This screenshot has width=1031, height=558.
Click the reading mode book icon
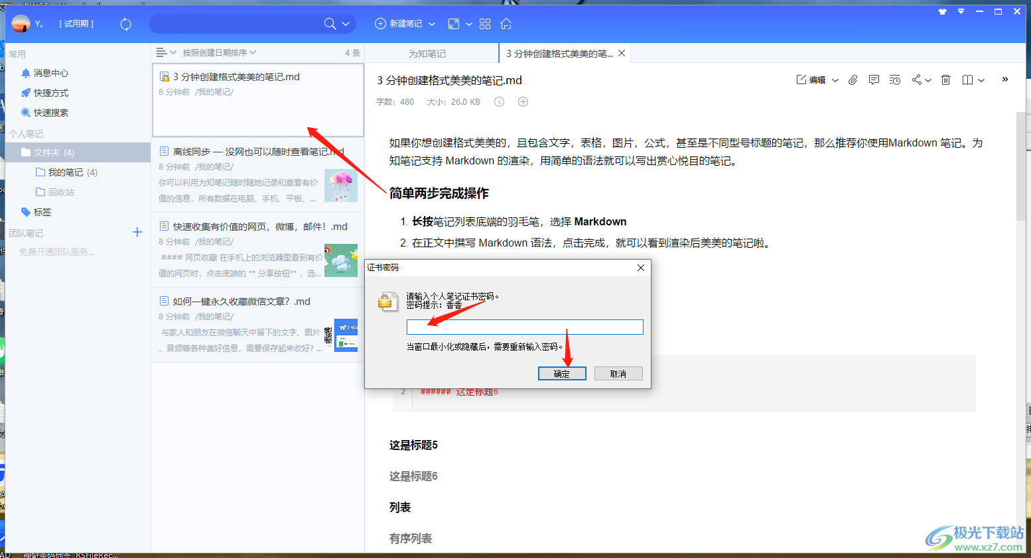coord(968,80)
